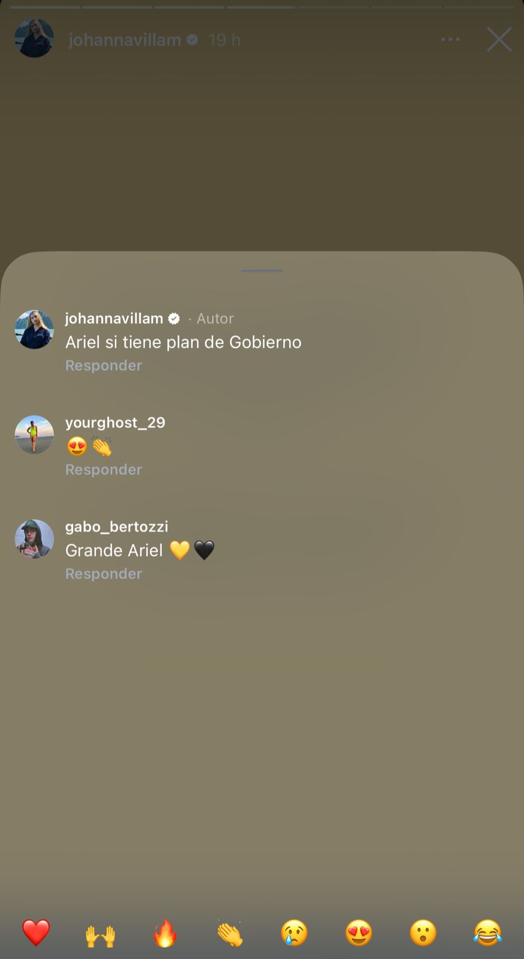Close the story with the X
The width and height of the screenshot is (524, 959).
pyautogui.click(x=499, y=40)
